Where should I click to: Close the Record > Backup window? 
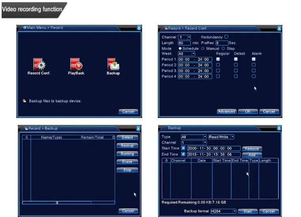pos(138,129)
